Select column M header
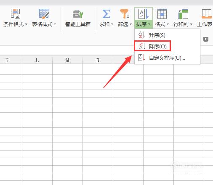The image size is (213, 185). pos(67,60)
